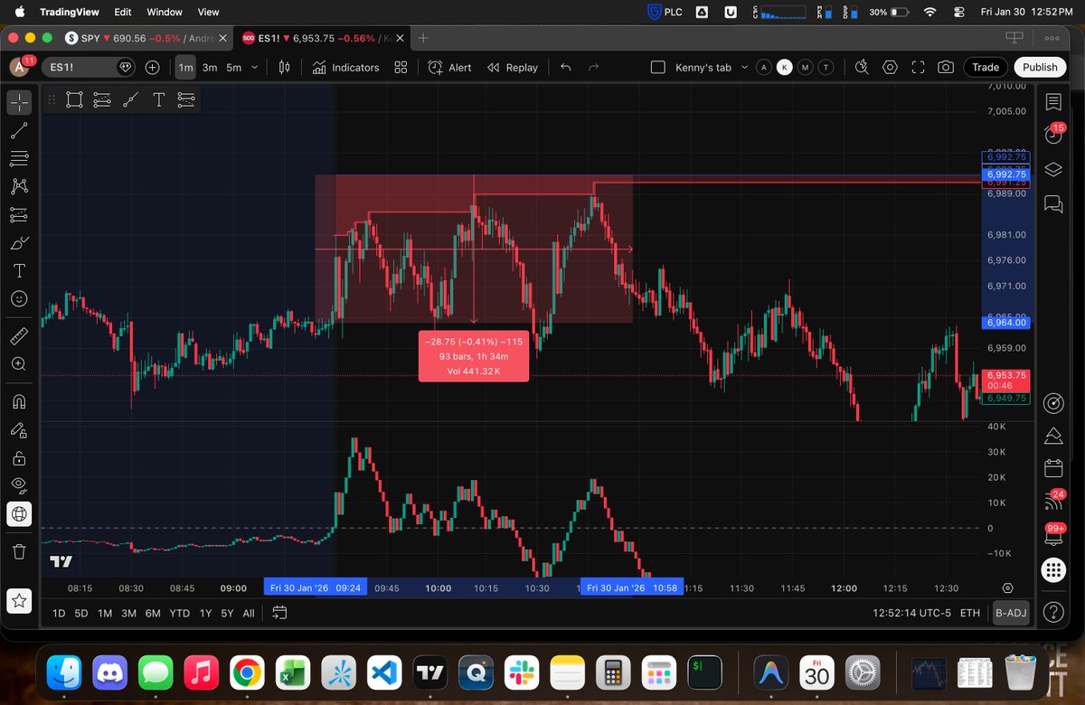This screenshot has width=1085, height=705.
Task: Toggle B-ADJ back adjustment
Action: point(1011,613)
